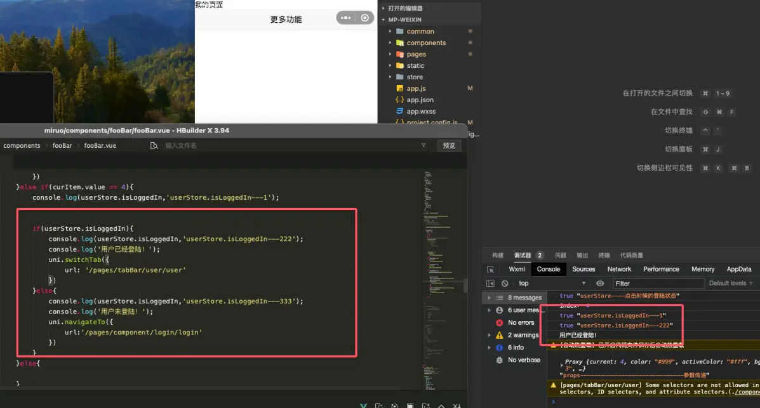Click the console Filter input field
Screen dimensions: 760x408
(658, 284)
